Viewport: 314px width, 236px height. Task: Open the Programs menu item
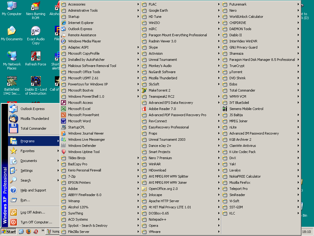click(x=34, y=141)
